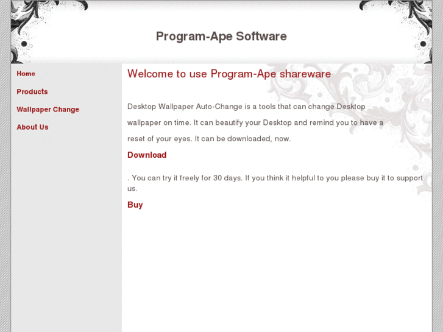The image size is (443, 332).
Task: Open the Home navigation link
Action: (26, 74)
